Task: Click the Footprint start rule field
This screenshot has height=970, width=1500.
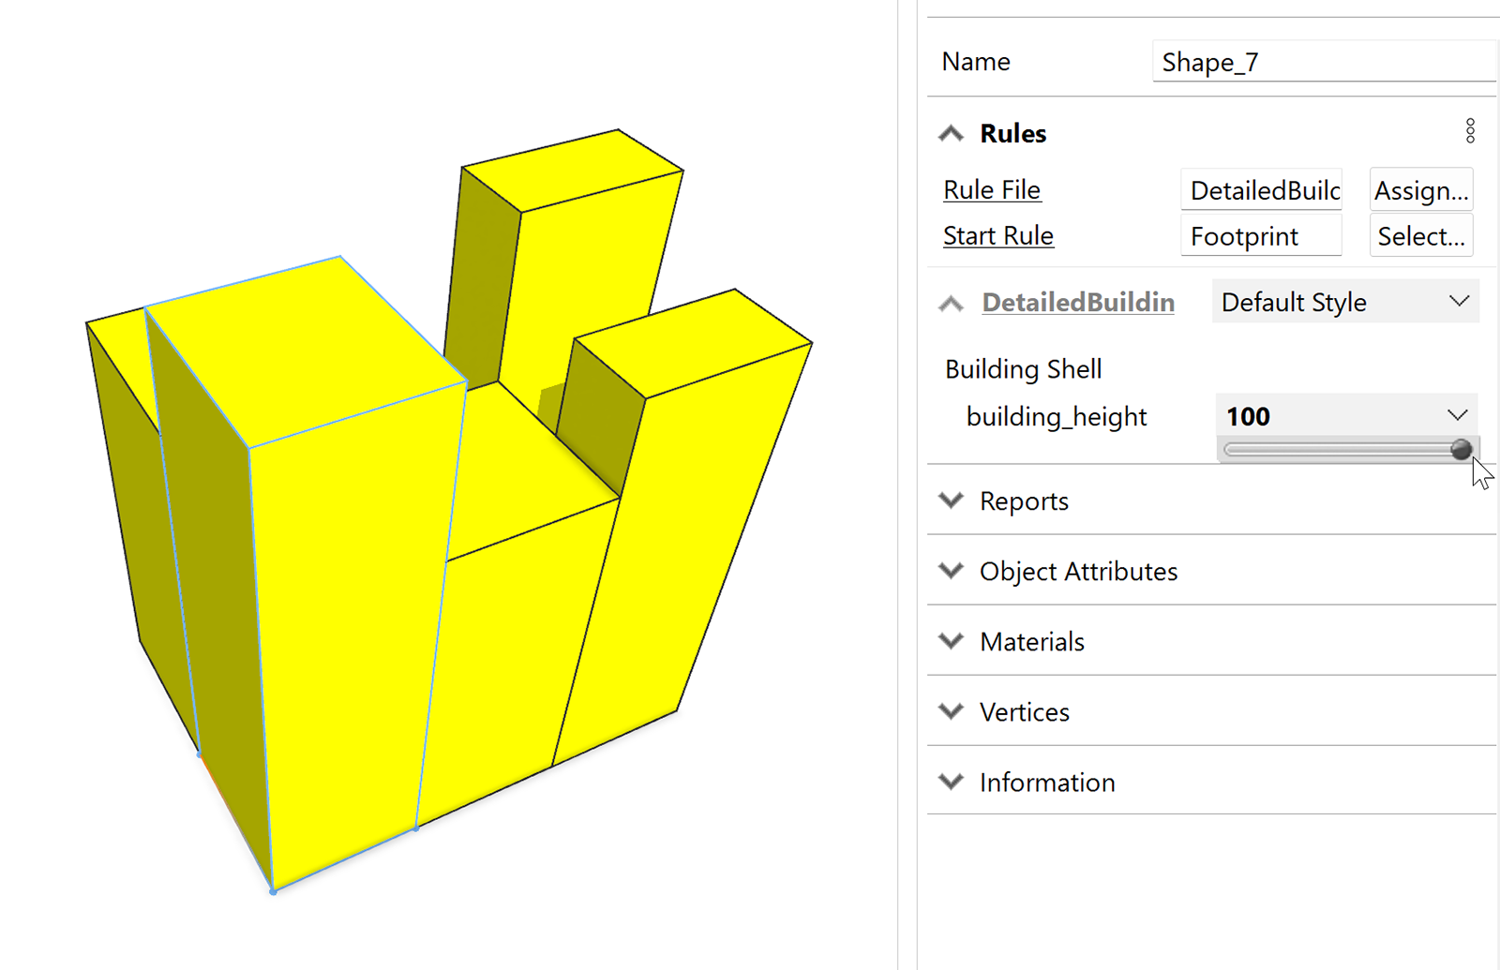Action: (x=1261, y=236)
